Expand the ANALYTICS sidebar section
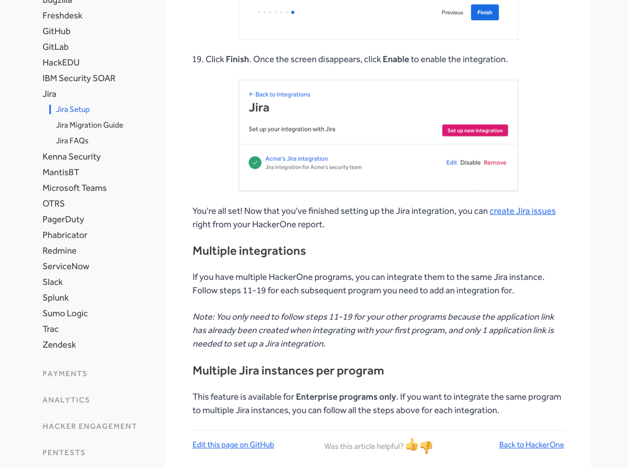Screen dimensions: 628x468 pos(66,400)
